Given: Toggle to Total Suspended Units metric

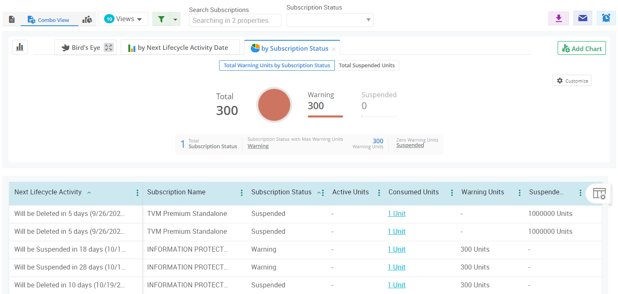Looking at the screenshot, I should pyautogui.click(x=367, y=65).
